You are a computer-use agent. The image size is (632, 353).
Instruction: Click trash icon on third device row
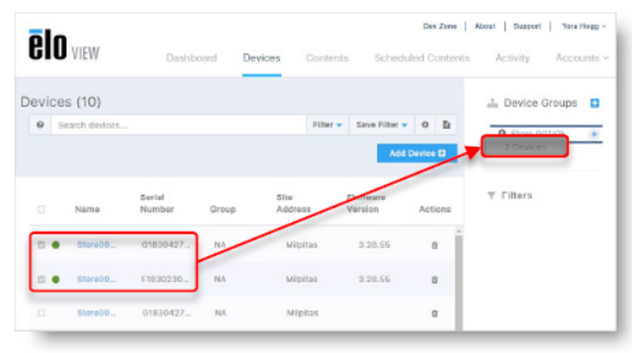coord(434,313)
